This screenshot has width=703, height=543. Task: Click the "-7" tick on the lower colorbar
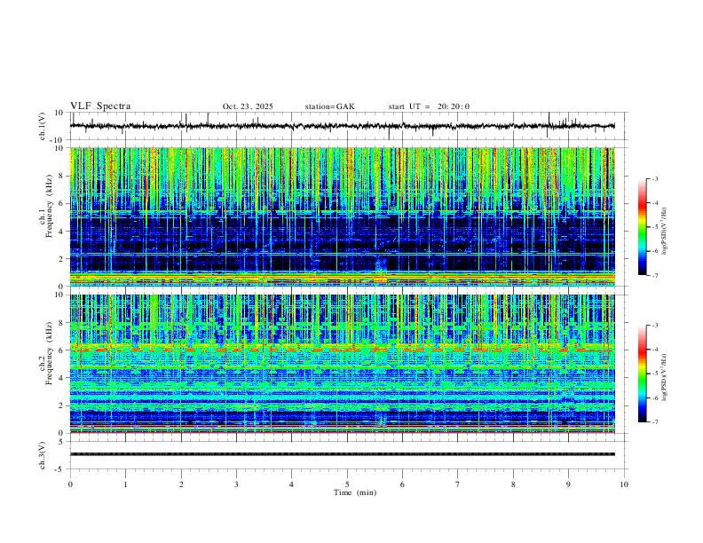(x=655, y=422)
